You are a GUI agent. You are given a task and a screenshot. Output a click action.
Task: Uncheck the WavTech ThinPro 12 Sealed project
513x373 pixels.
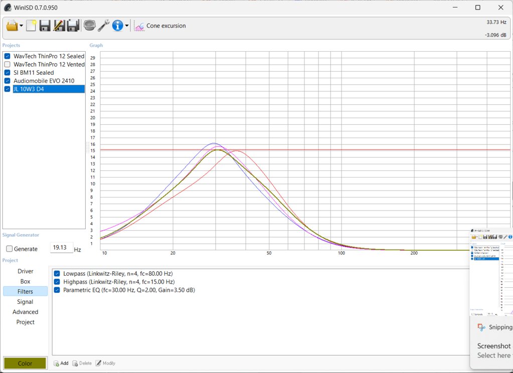tap(8, 56)
